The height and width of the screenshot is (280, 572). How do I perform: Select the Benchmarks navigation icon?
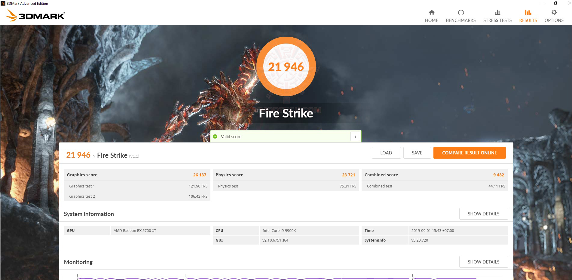pos(460,13)
